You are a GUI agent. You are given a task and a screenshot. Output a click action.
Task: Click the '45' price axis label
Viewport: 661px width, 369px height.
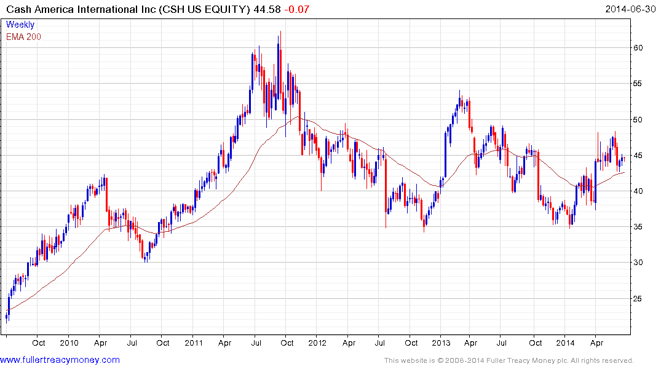(x=638, y=155)
